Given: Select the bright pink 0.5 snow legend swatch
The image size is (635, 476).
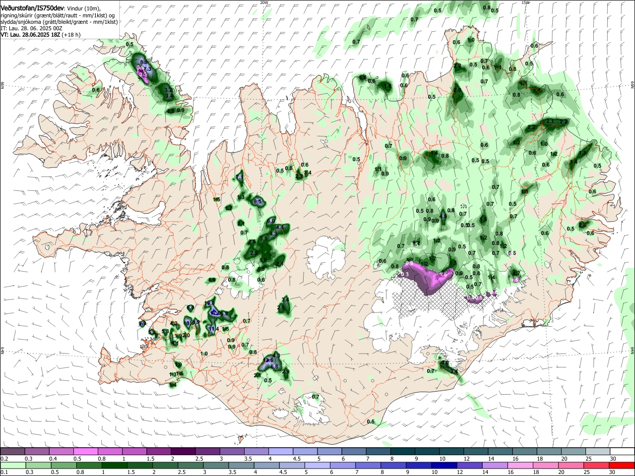Looking at the screenshot, I should pyautogui.click(x=85, y=451).
